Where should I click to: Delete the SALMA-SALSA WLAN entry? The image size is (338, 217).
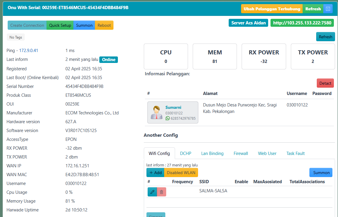tap(161, 192)
